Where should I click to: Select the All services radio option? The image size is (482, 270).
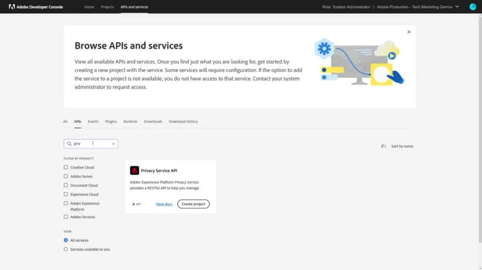[66, 240]
